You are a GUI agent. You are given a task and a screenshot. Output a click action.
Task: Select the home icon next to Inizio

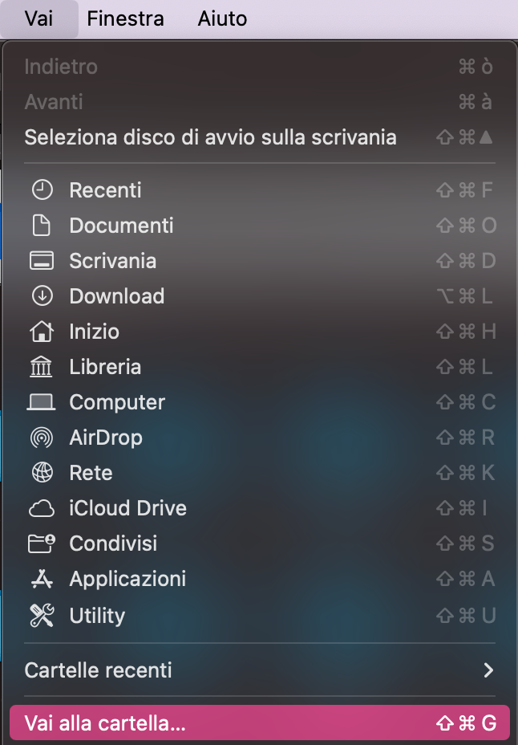pos(45,331)
